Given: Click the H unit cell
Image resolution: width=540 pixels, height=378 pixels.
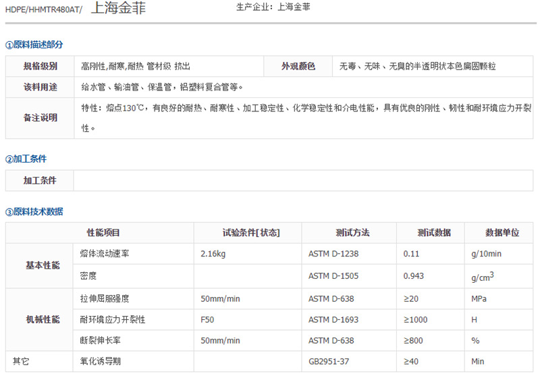Looking at the screenshot, I should pos(499,319).
